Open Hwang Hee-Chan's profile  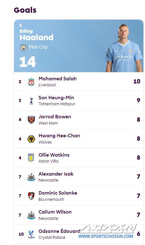pos(59,136)
